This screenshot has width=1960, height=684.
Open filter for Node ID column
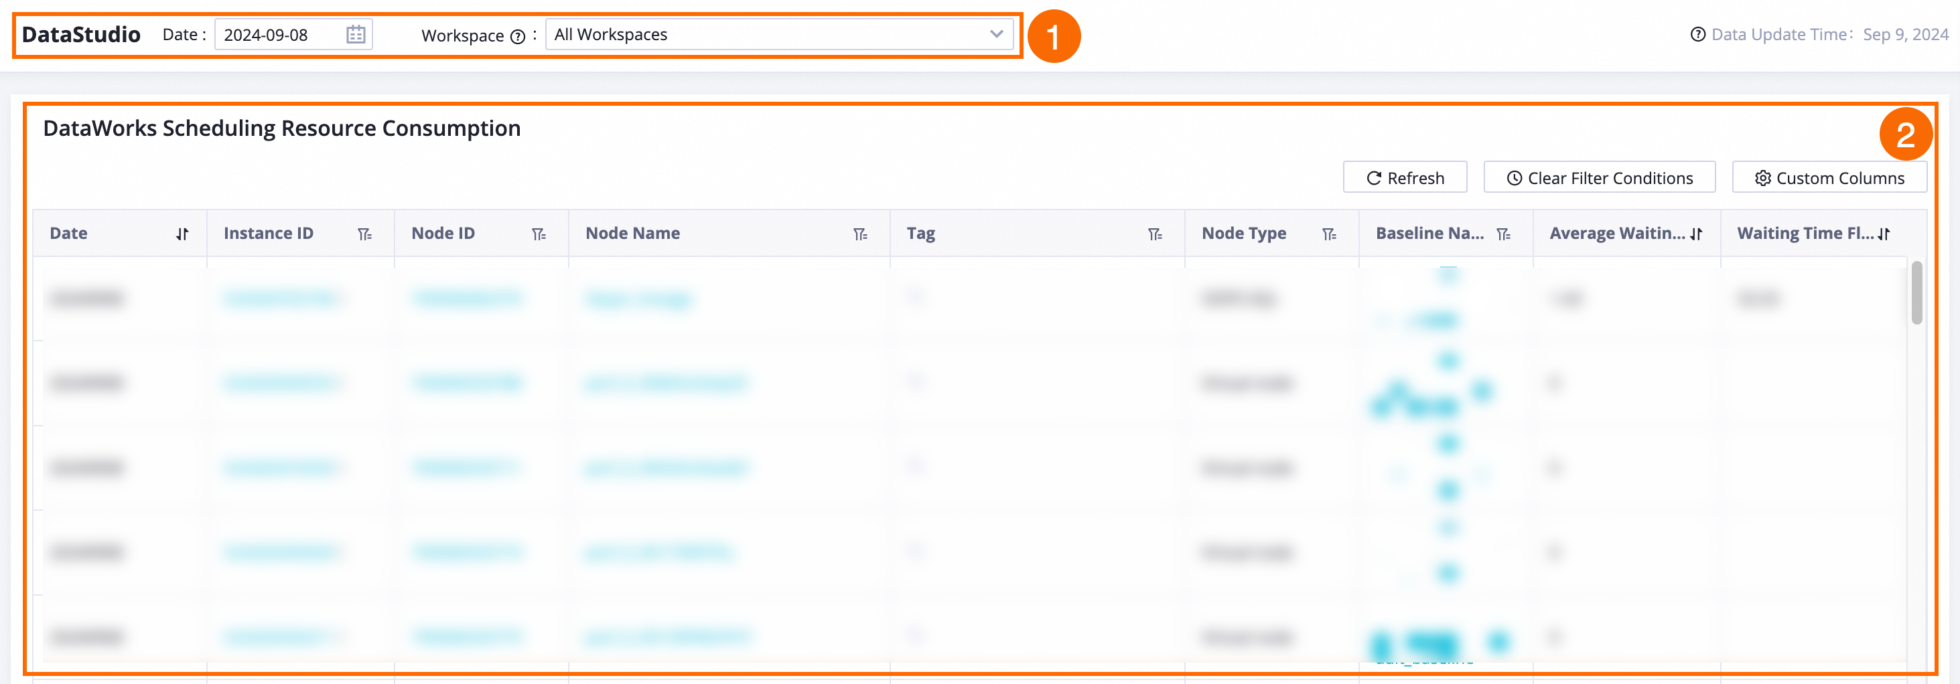539,234
